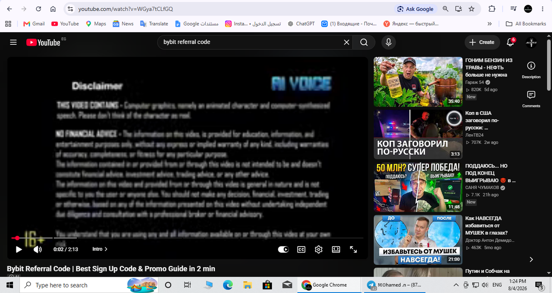
Task: Switch to Telegram window on taskbar
Action: coord(394,285)
